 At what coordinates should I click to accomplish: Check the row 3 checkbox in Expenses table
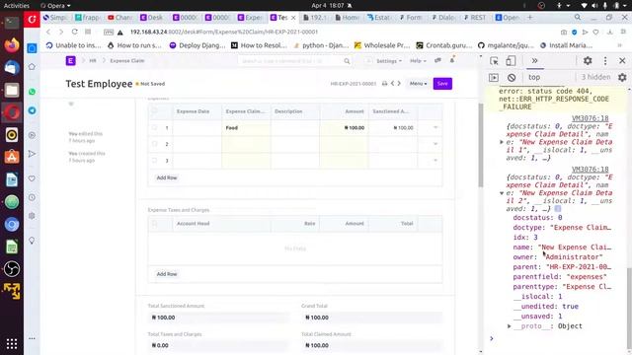point(154,160)
